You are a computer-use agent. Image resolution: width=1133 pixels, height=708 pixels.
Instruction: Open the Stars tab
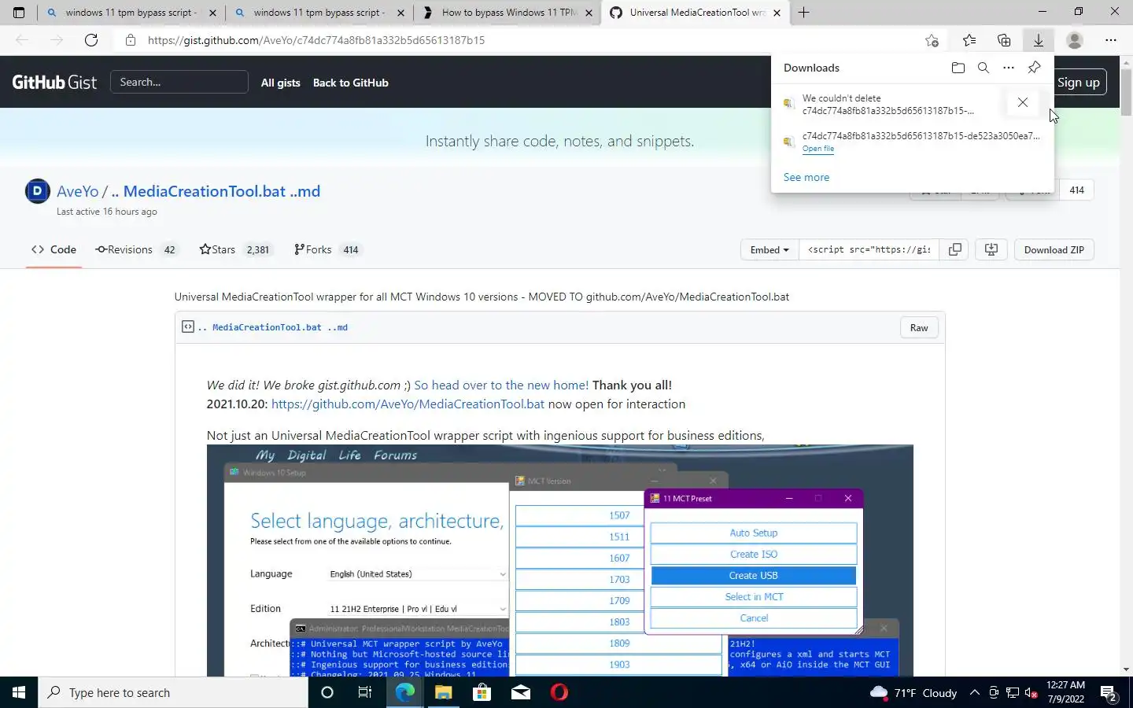click(x=234, y=249)
